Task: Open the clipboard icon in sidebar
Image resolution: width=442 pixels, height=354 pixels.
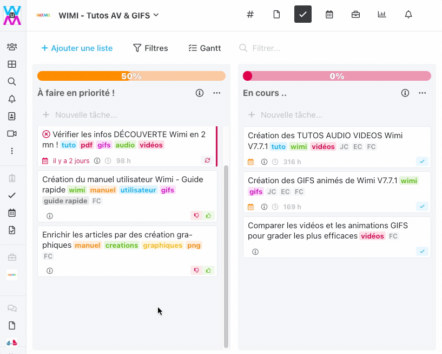Action: 12,178
